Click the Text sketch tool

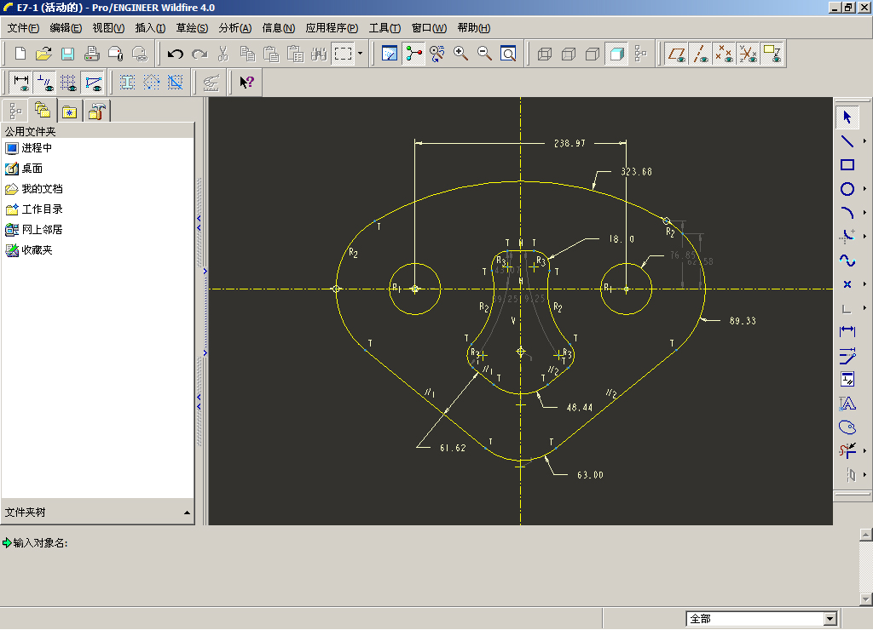(x=847, y=403)
